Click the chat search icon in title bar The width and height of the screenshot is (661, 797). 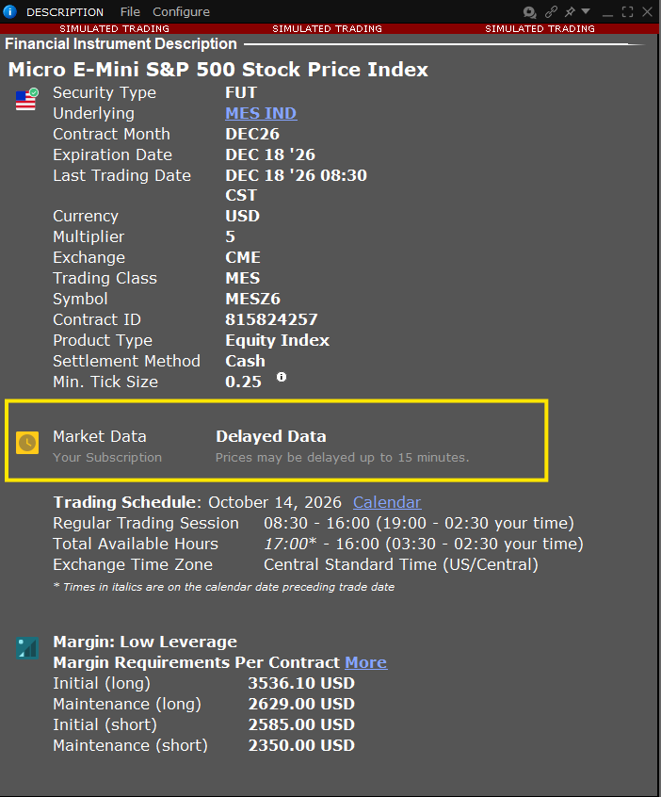[529, 12]
